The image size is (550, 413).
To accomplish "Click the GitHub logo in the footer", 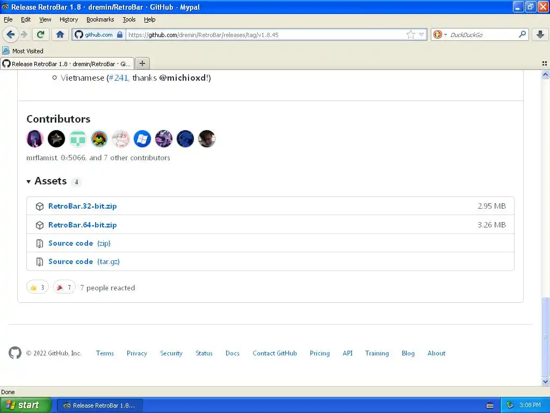I will coord(15,353).
